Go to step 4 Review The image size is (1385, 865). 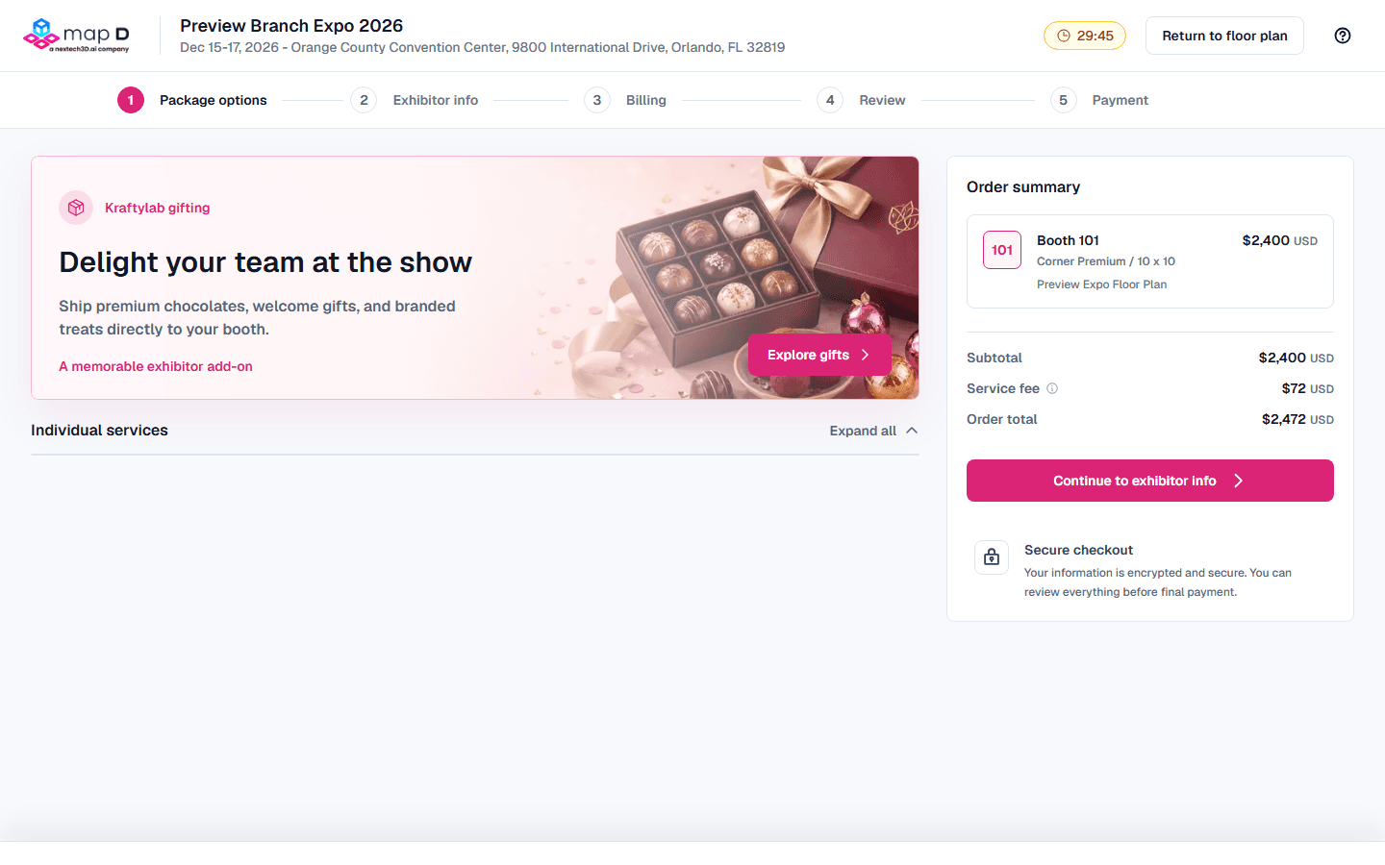coord(861,100)
